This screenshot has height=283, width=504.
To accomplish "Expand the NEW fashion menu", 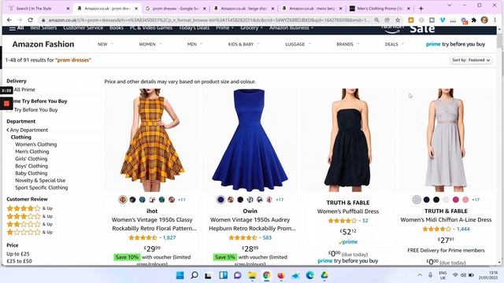I will 105,44.
